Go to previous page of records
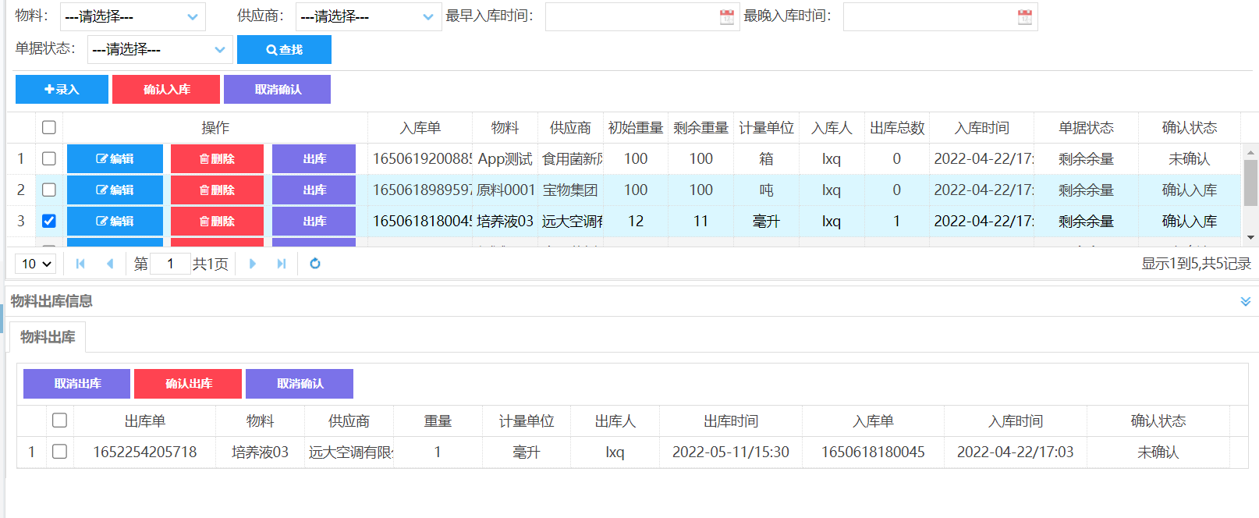Image resolution: width=1259 pixels, height=518 pixels. (x=110, y=264)
